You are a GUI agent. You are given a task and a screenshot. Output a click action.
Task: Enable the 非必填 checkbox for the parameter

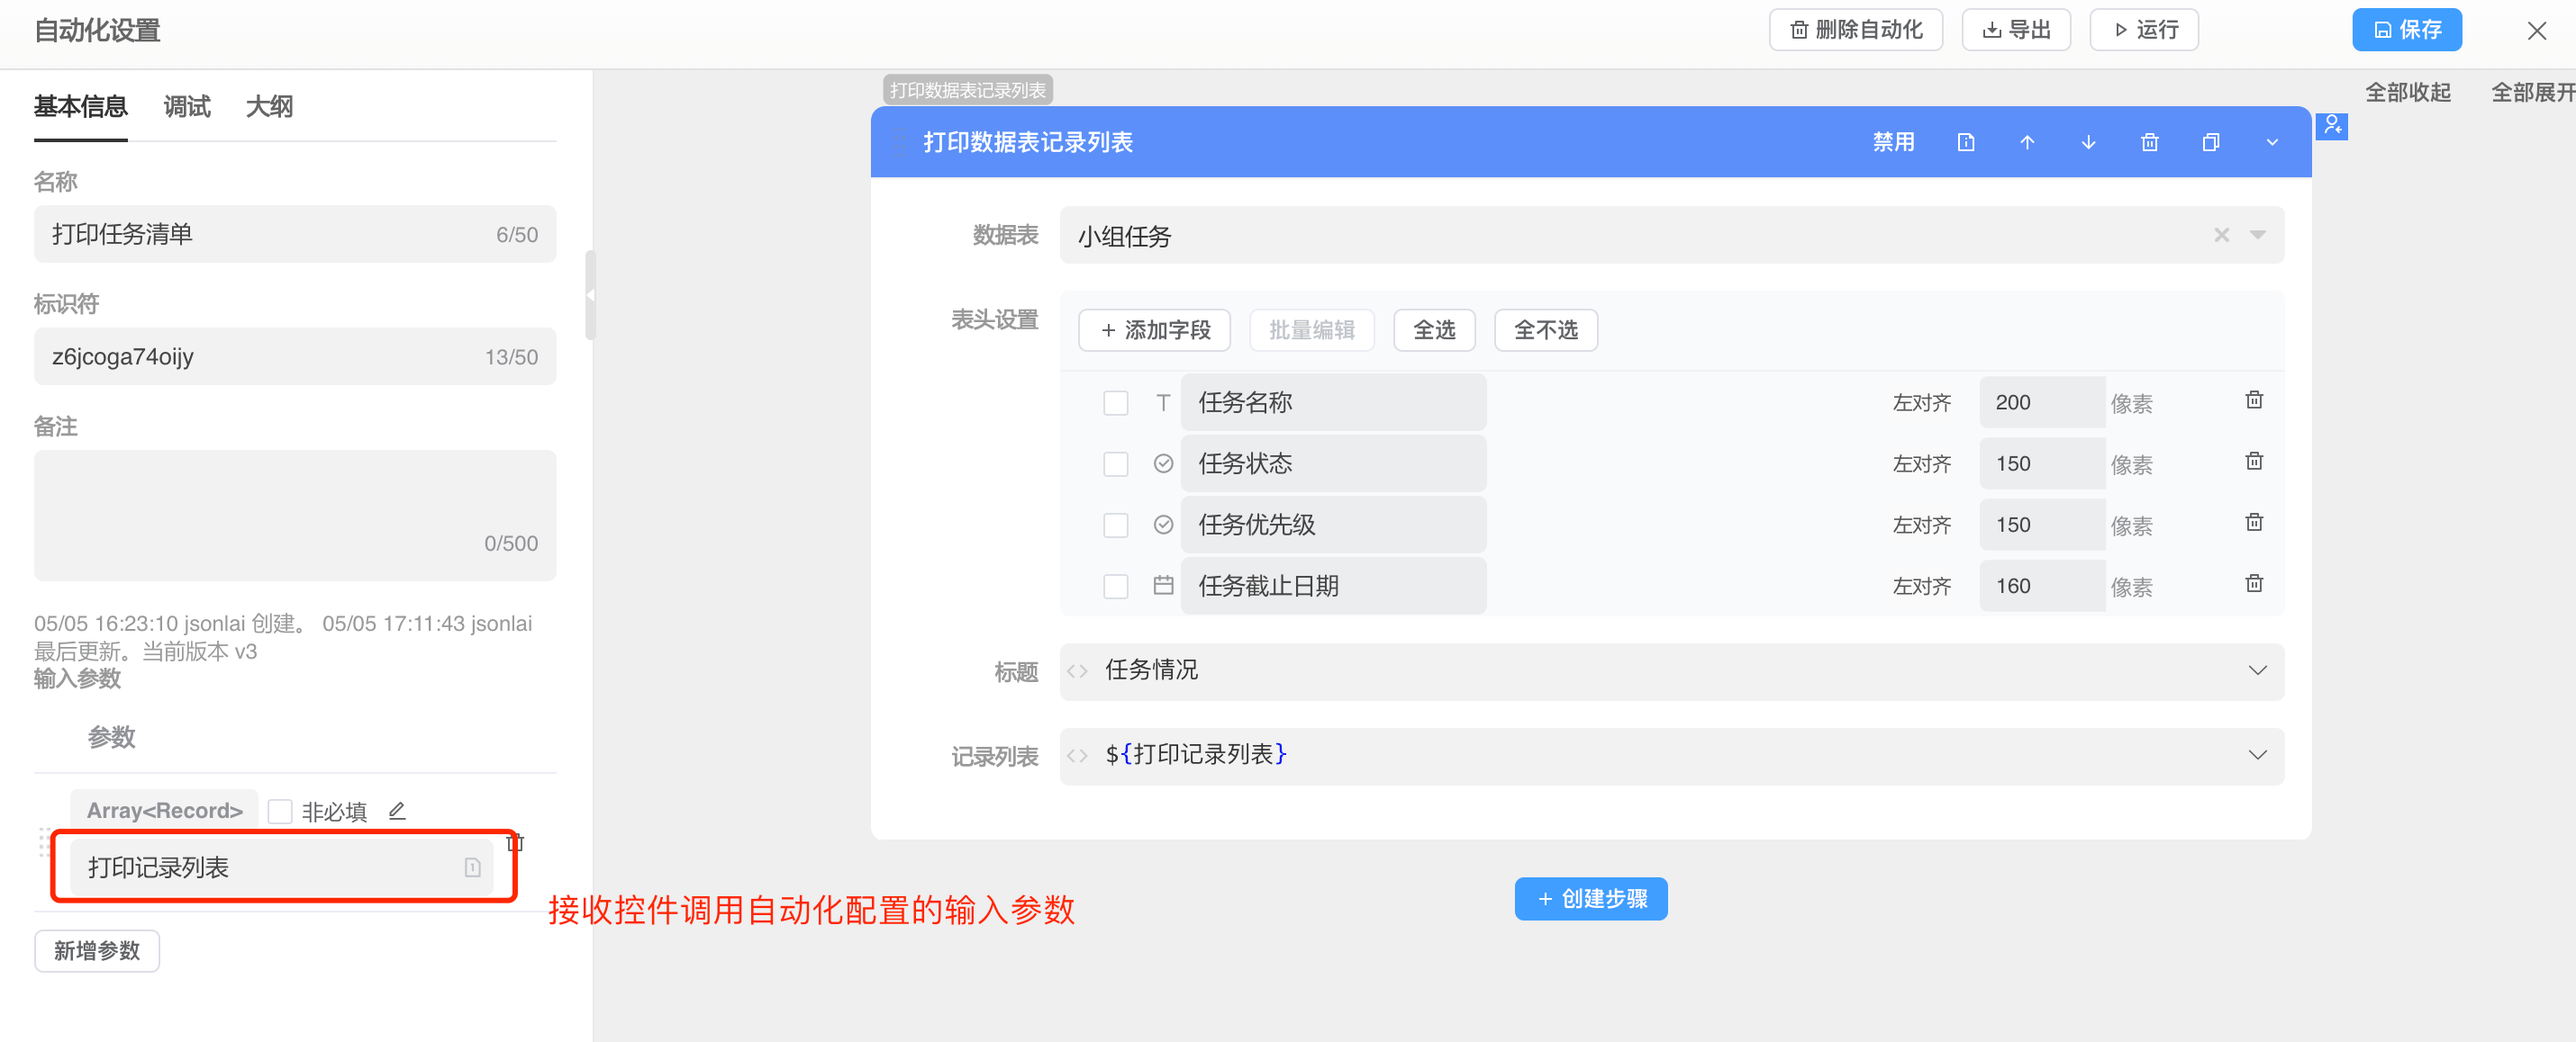[281, 810]
